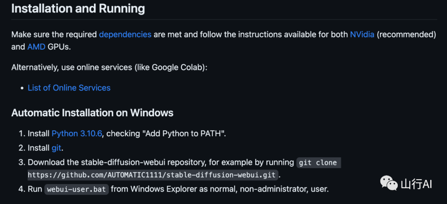Click the bullet before List of Online Services
This screenshot has height=204, width=447.
point(23,88)
